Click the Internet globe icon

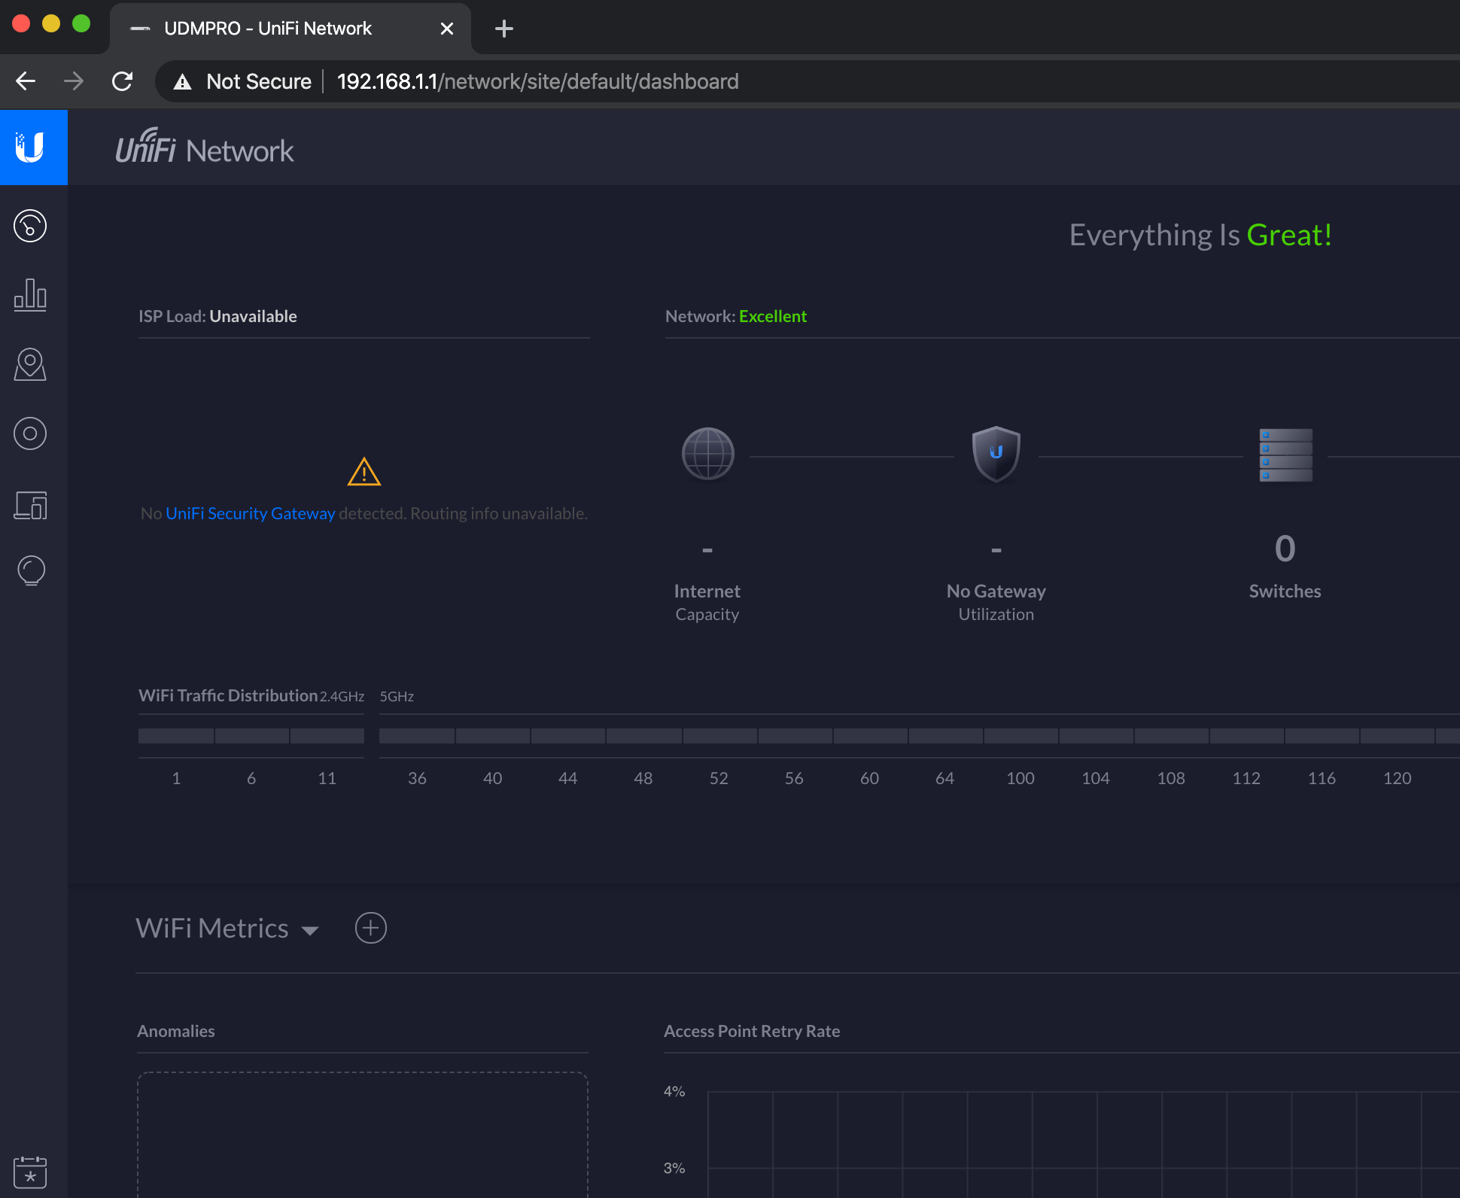coord(707,454)
